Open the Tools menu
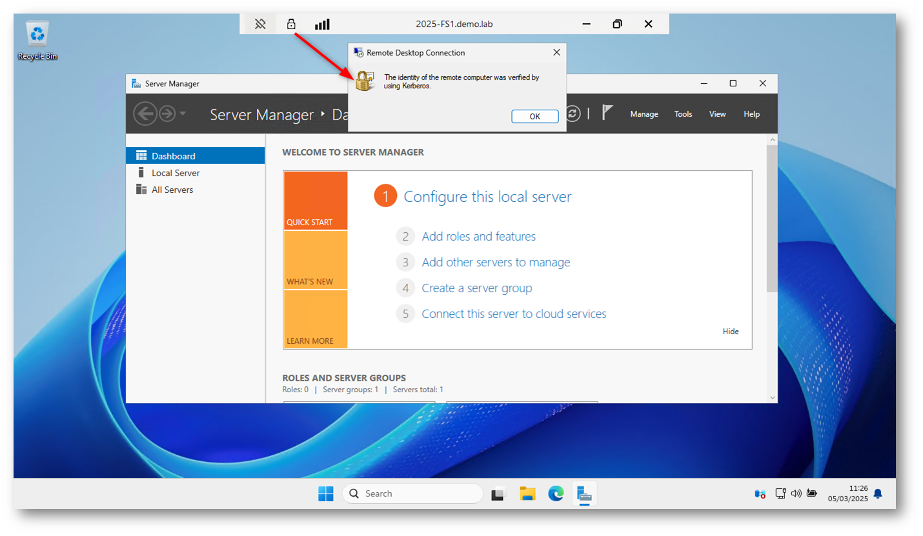The width and height of the screenshot is (923, 536). coord(683,114)
